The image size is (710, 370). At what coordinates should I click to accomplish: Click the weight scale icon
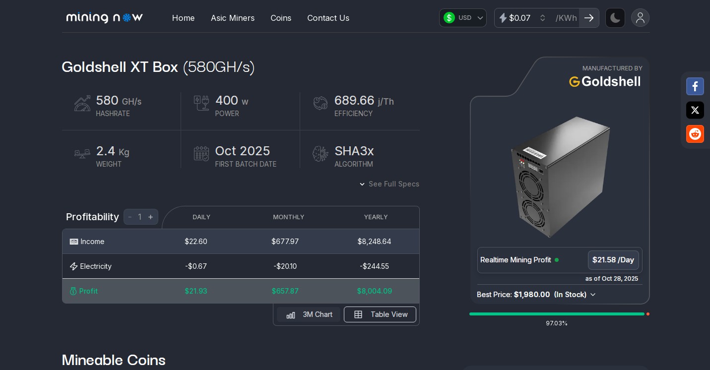point(82,153)
